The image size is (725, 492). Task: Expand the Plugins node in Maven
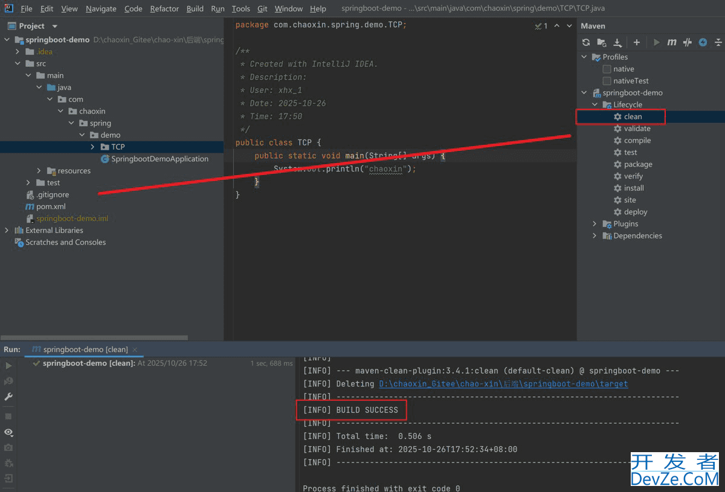pos(595,224)
